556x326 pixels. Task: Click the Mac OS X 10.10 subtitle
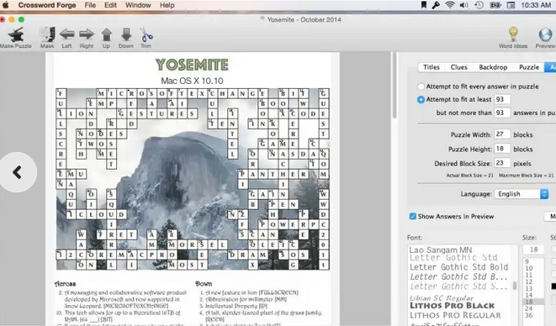192,81
